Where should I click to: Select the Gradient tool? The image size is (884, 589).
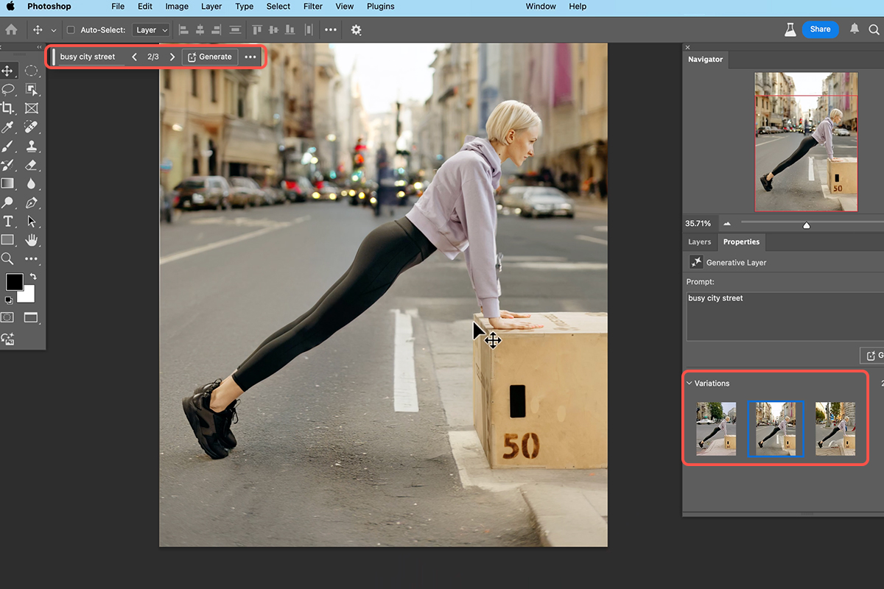coord(9,183)
